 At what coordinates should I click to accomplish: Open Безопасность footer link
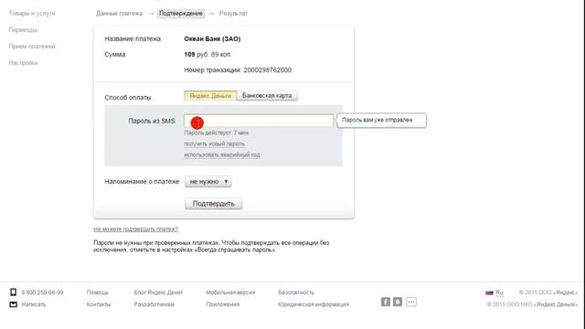pyautogui.click(x=296, y=292)
